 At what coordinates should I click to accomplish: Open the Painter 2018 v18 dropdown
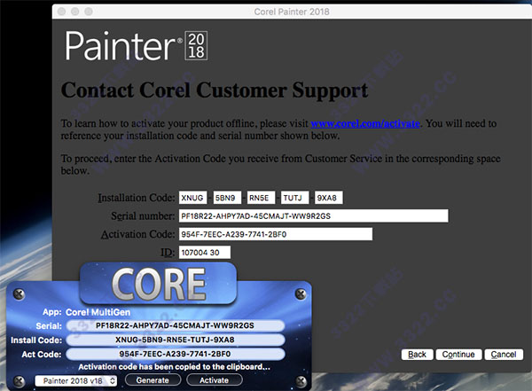point(76,381)
